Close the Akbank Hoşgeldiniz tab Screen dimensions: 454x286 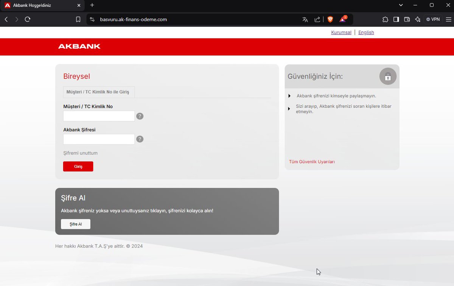click(79, 5)
